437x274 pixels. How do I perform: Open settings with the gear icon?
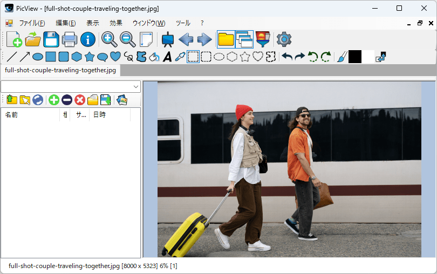284,39
